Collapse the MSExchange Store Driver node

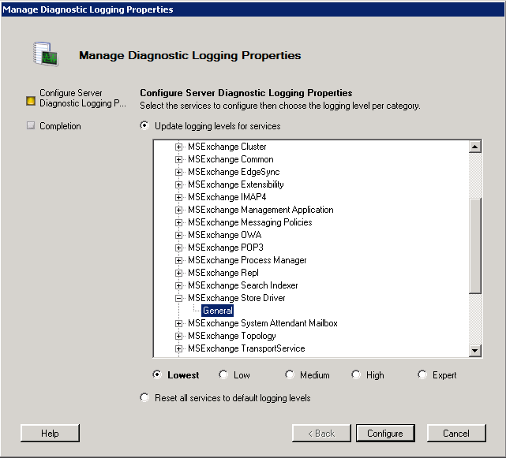[178, 298]
